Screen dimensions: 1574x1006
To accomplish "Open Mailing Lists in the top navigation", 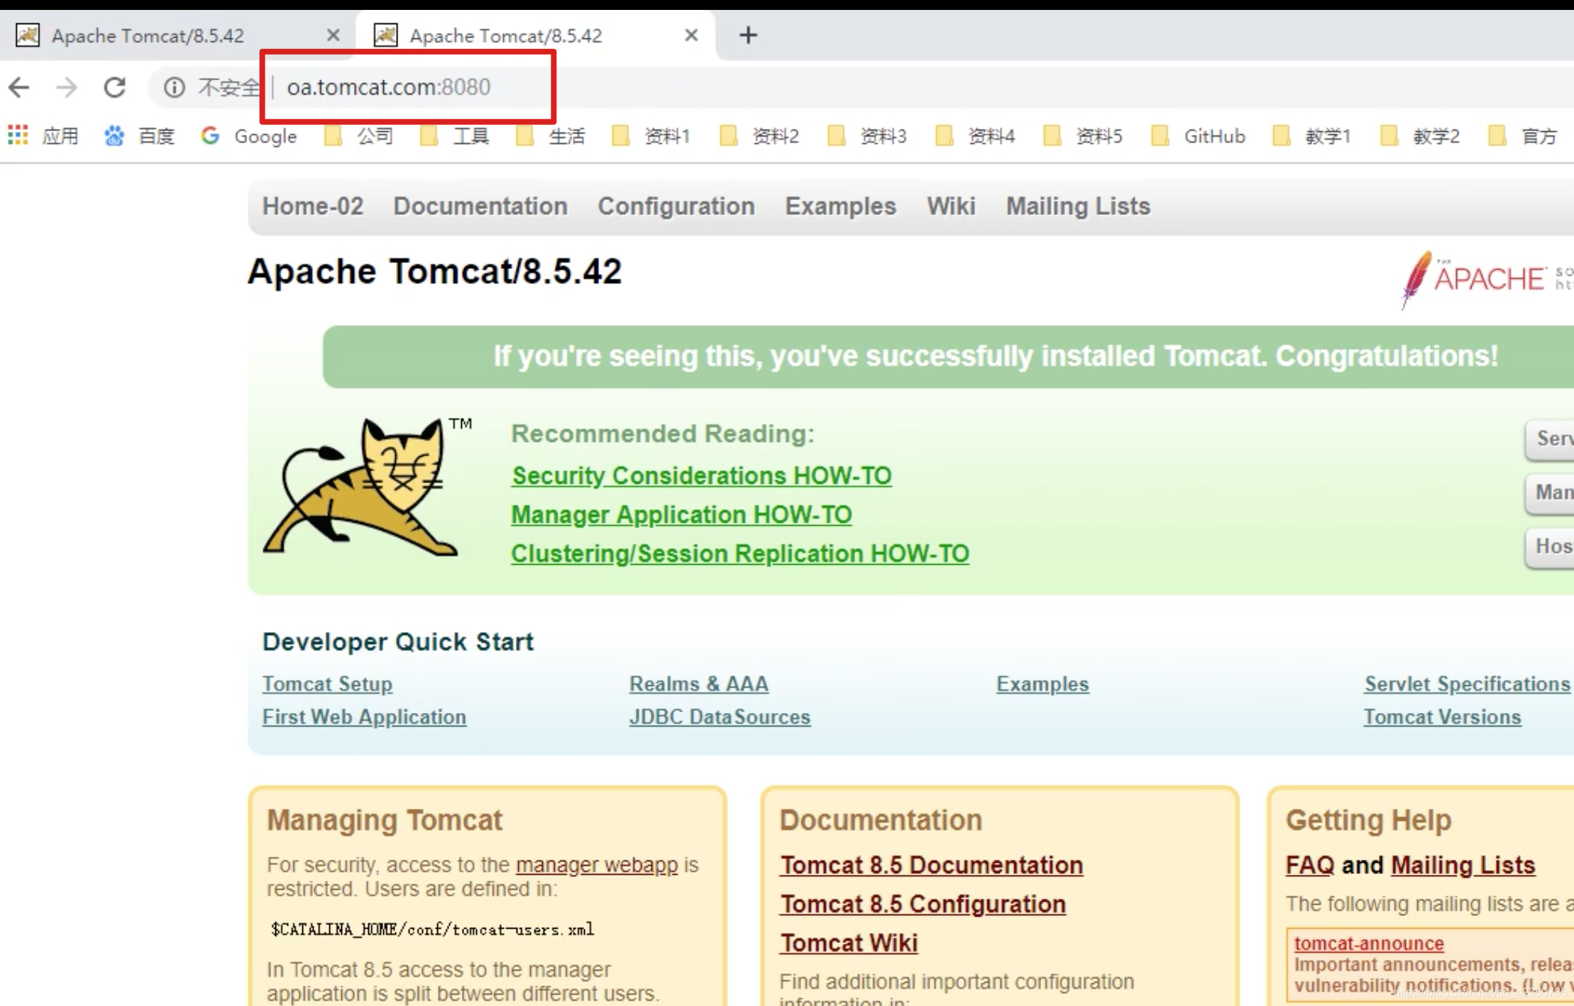I will tap(1078, 206).
